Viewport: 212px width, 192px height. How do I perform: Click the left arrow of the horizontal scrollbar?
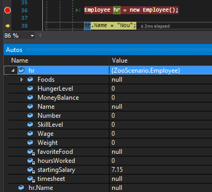[x=40, y=36]
